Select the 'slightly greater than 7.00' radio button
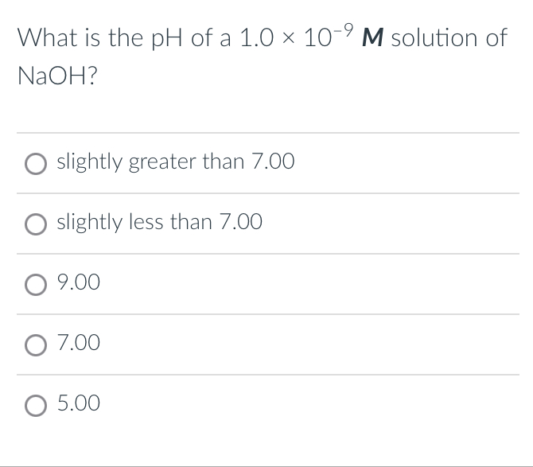533x467 pixels. pos(35,163)
